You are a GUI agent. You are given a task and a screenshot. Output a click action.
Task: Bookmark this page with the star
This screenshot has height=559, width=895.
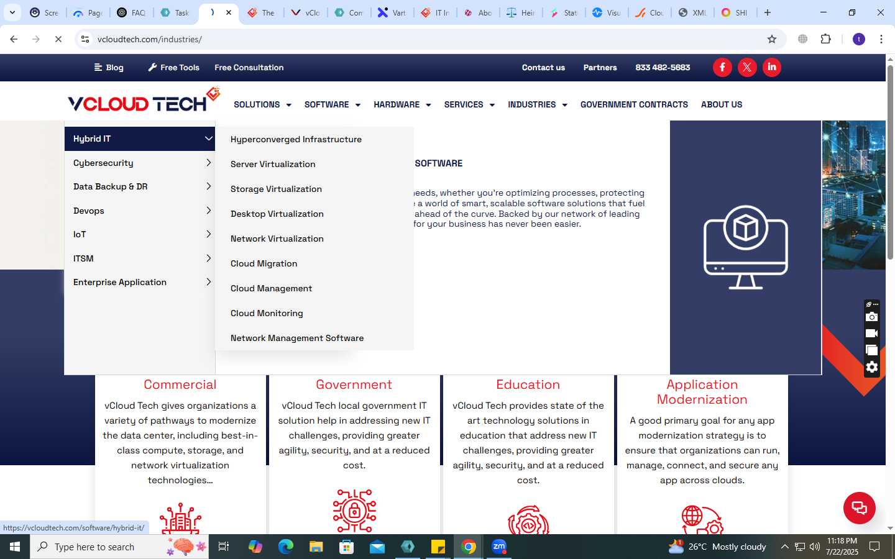pyautogui.click(x=772, y=39)
